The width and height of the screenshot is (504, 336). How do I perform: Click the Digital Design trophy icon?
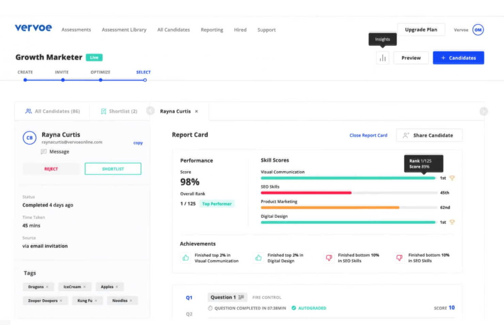(452, 222)
